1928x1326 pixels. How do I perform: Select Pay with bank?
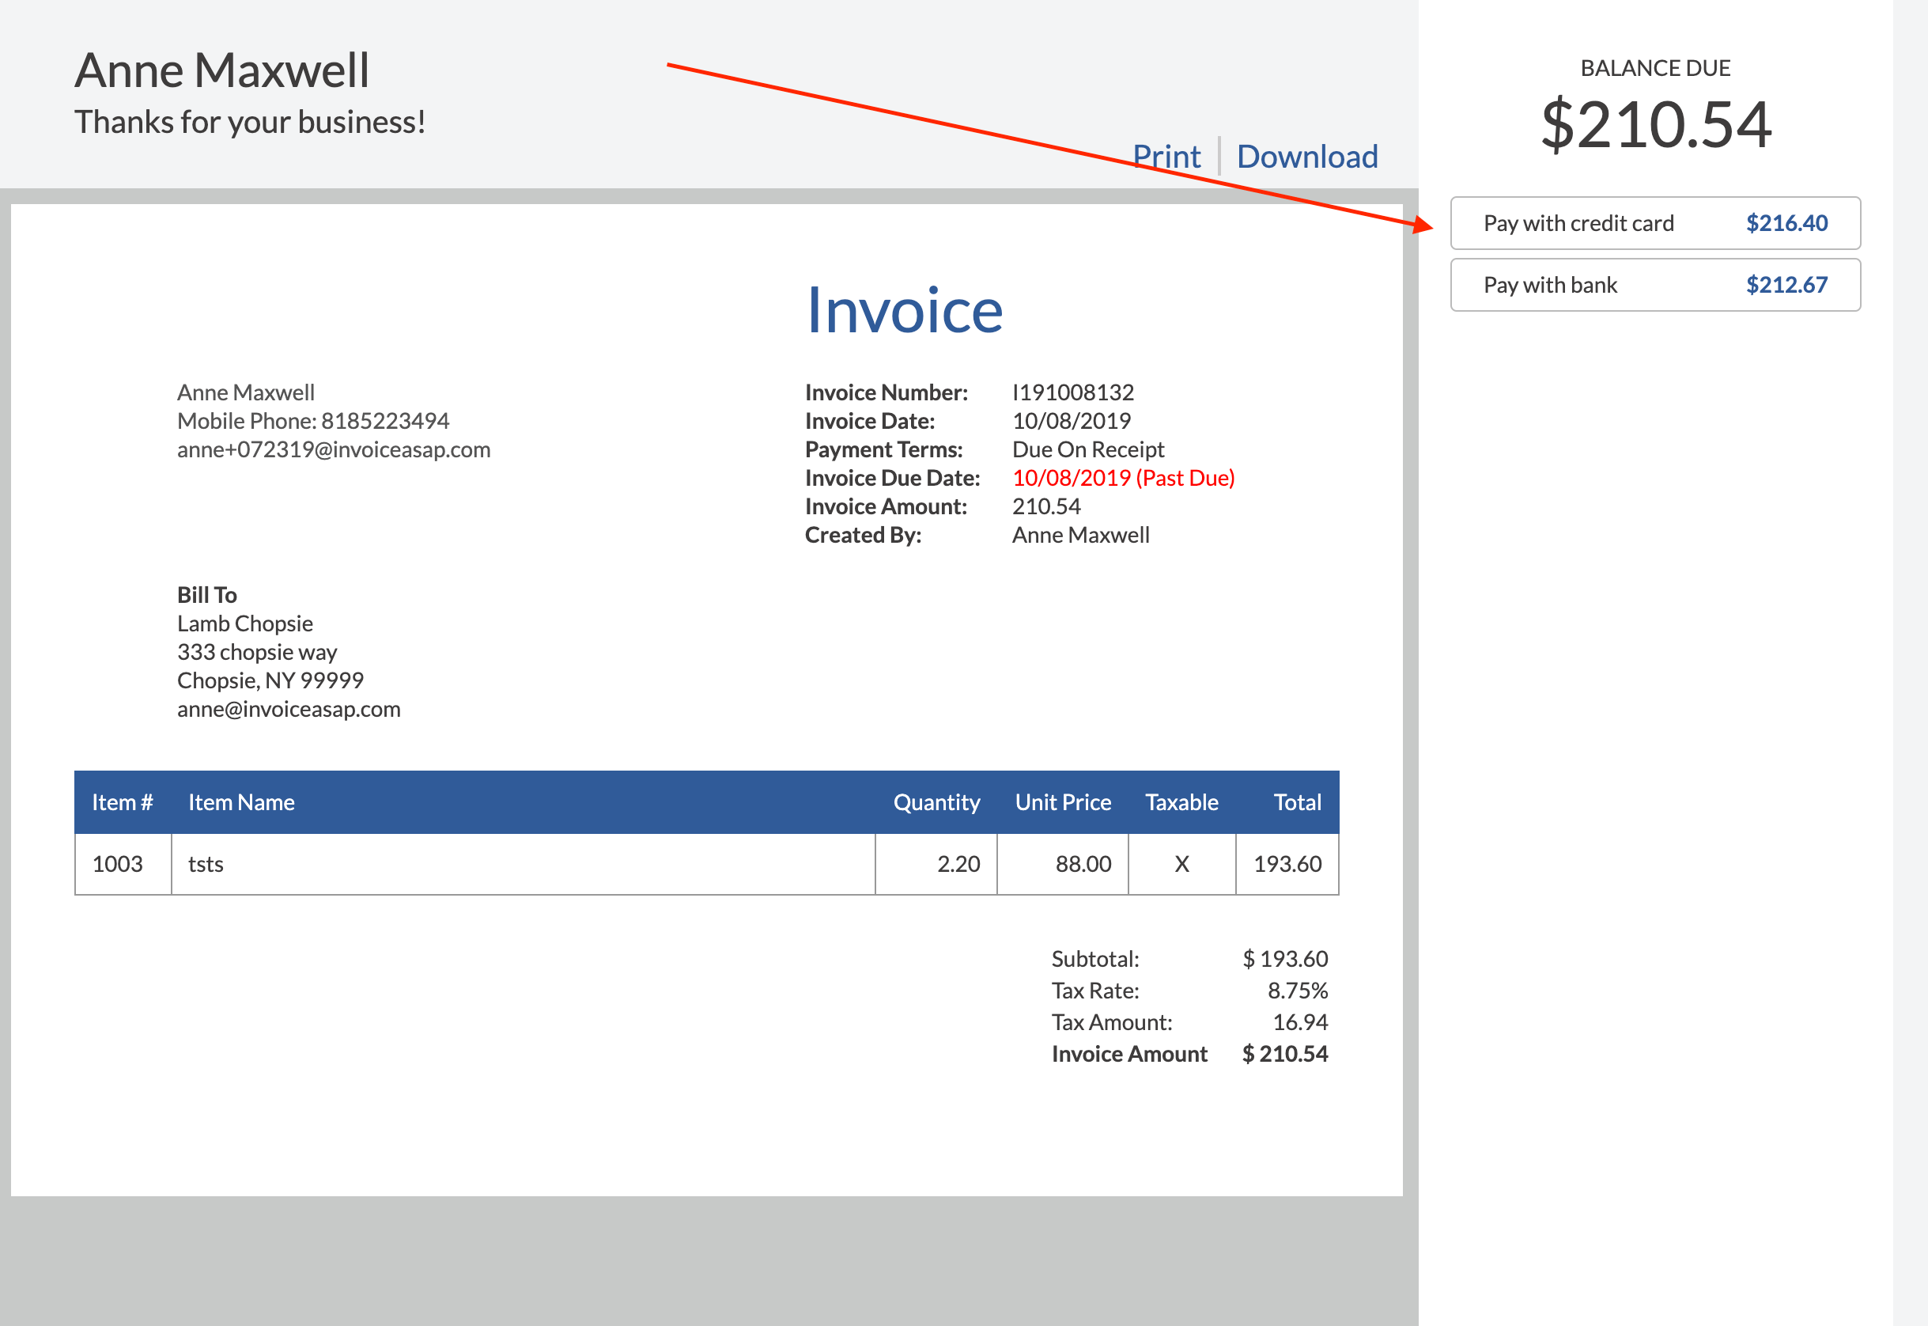(1549, 284)
